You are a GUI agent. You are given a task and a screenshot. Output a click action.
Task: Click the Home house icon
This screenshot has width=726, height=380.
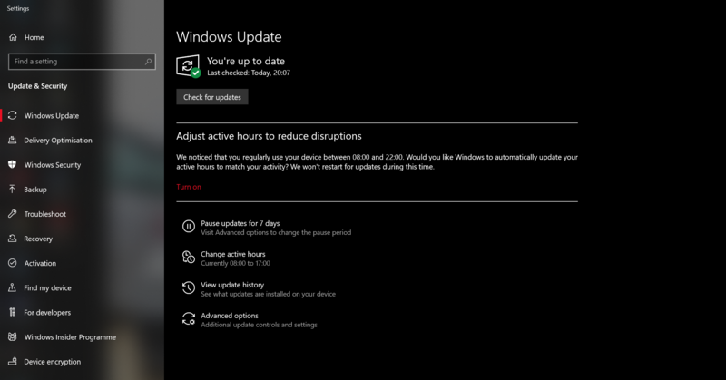pyautogui.click(x=13, y=37)
